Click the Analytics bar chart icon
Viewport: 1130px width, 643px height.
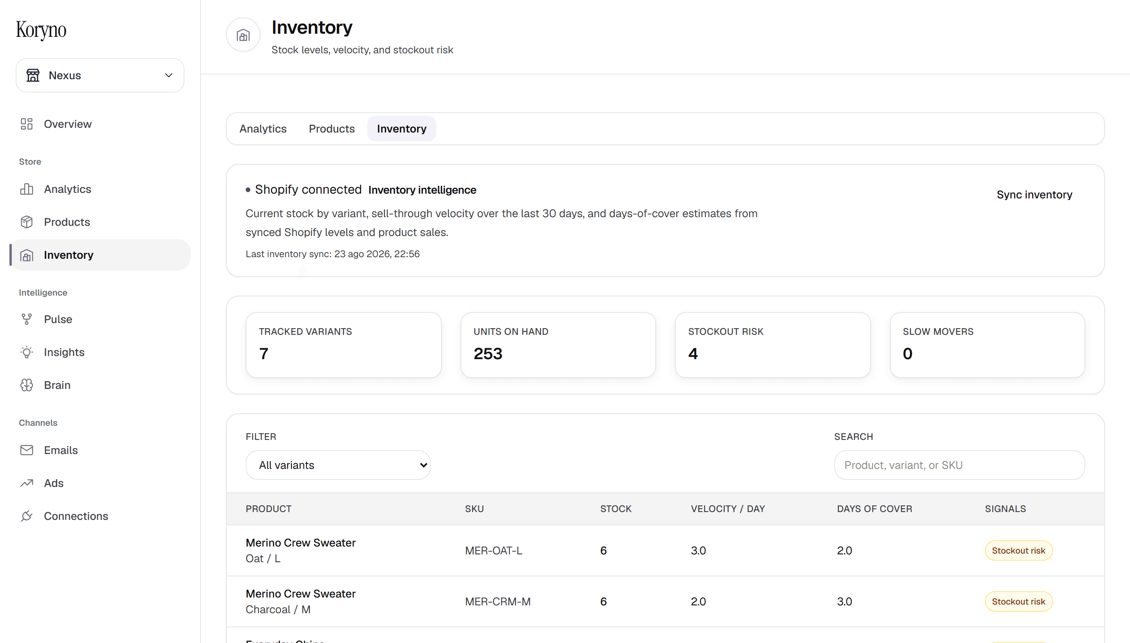(27, 189)
